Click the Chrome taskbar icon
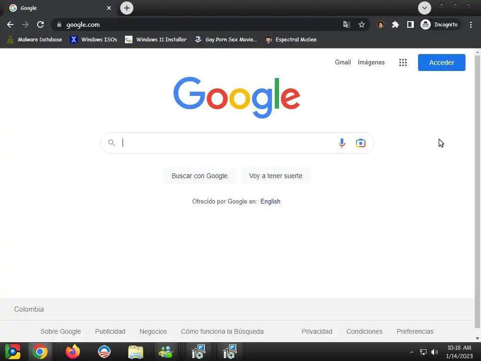The image size is (481, 361). pos(40,352)
